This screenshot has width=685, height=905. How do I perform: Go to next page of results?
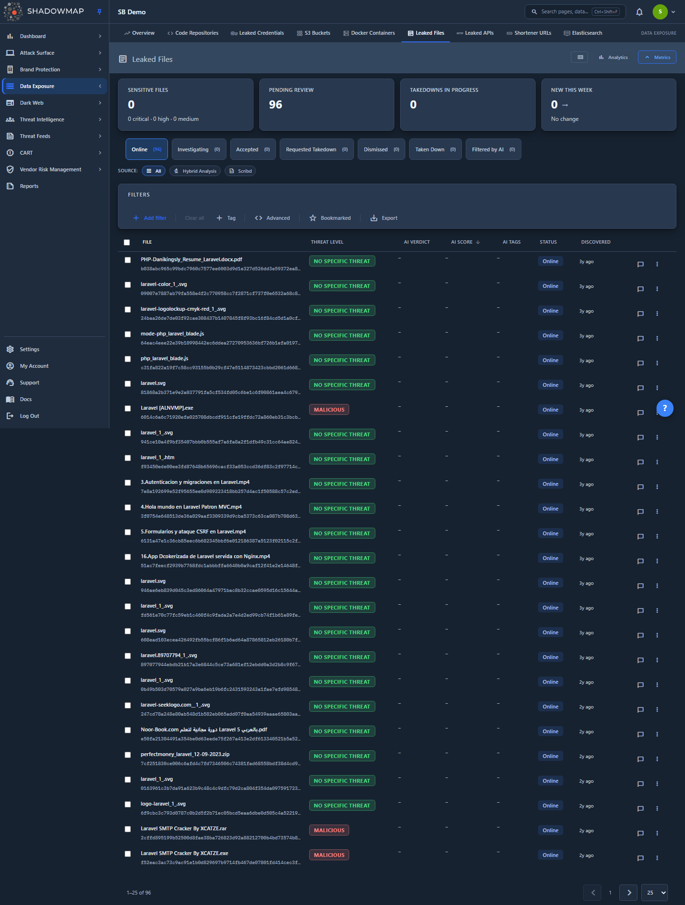pos(629,893)
